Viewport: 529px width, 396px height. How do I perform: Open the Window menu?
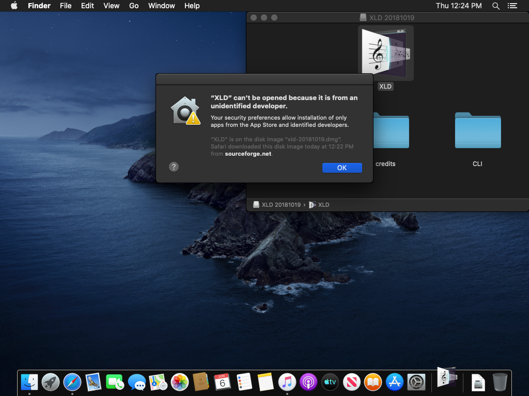click(x=161, y=6)
